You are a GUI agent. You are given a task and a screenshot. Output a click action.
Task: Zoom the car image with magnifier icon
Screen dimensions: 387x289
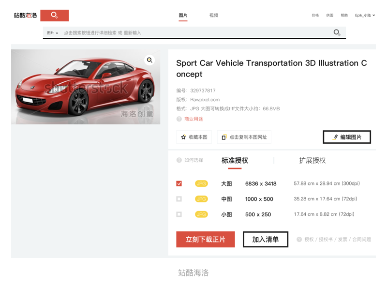(x=149, y=60)
